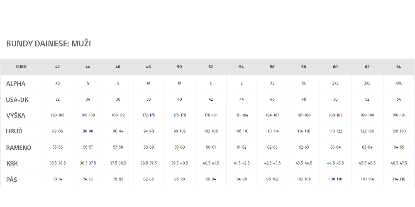The width and height of the screenshot is (415, 207).
Task: Click EURO size 42 column header
Action: pyautogui.click(x=57, y=67)
